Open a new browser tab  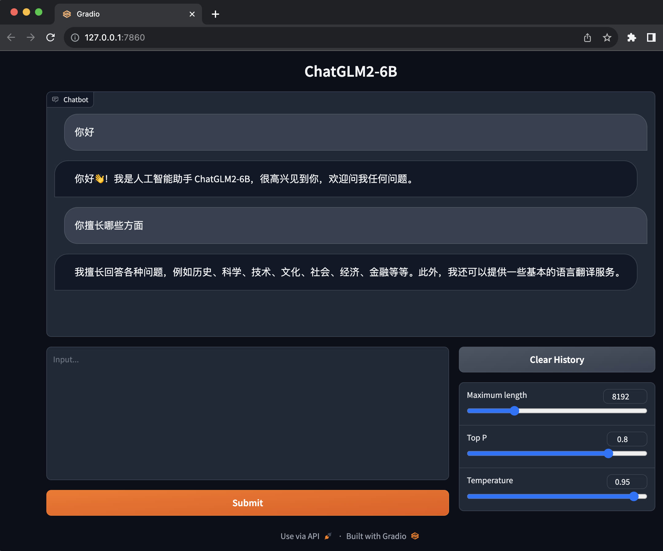point(215,14)
